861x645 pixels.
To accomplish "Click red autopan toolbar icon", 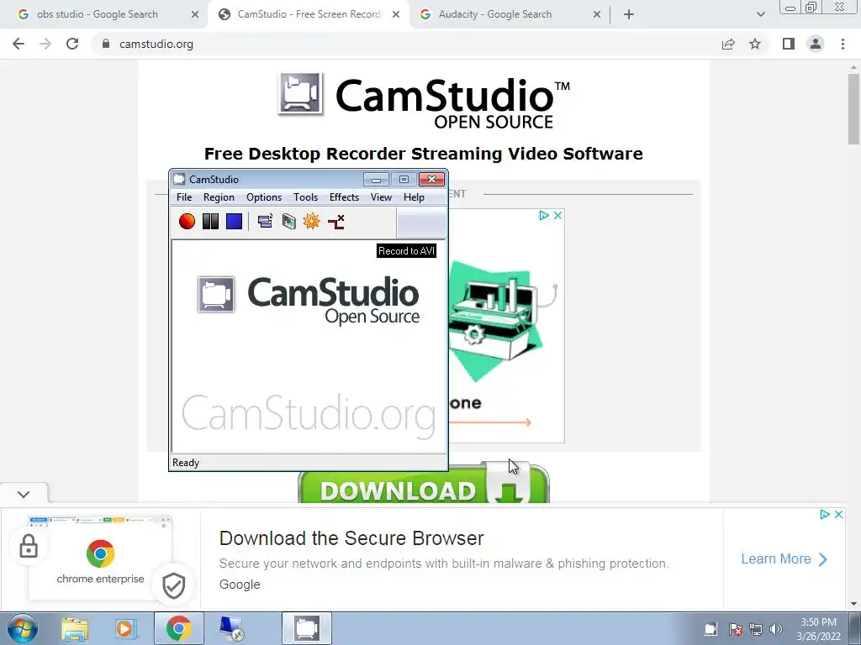I will click(x=336, y=221).
